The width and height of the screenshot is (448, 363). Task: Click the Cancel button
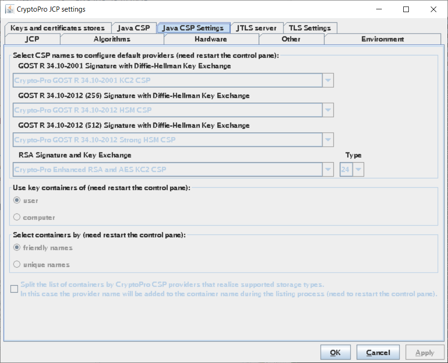coord(378,352)
